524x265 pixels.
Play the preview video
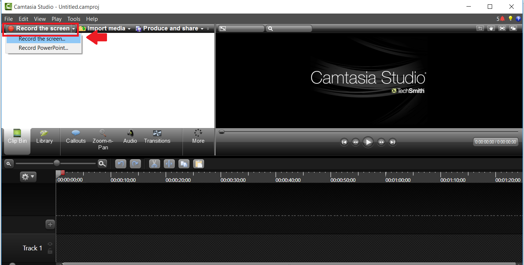tap(368, 142)
